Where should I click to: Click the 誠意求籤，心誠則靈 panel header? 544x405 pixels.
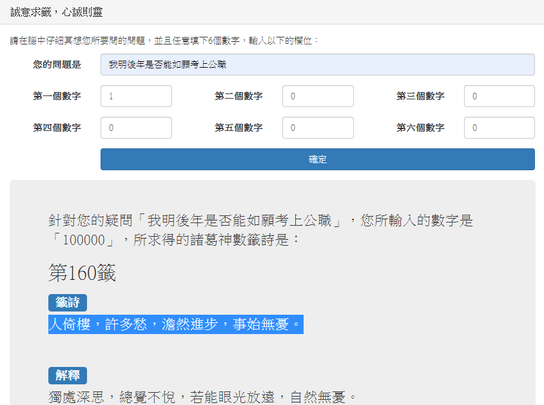(56, 12)
